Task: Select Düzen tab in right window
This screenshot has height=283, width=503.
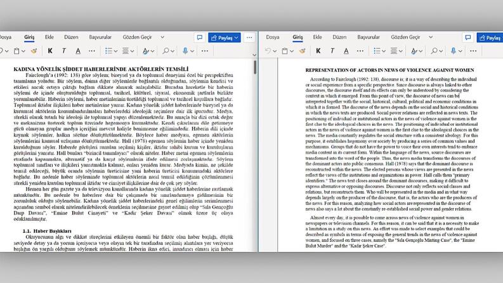Action: [x=339, y=37]
